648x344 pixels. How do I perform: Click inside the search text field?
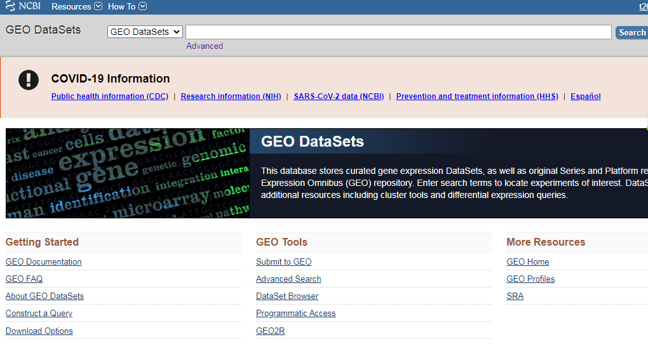click(398, 32)
